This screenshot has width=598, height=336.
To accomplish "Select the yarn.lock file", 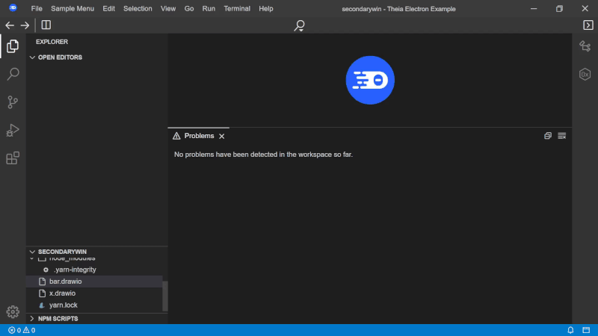I will (94, 305).
